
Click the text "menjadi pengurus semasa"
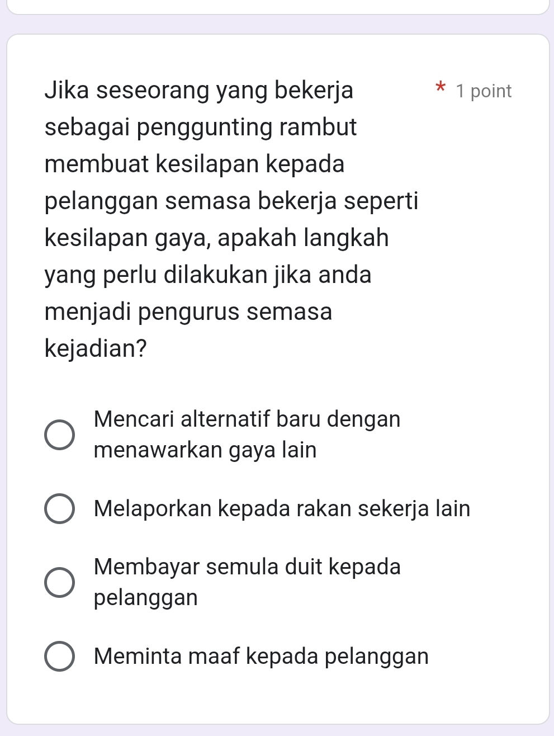(x=188, y=312)
